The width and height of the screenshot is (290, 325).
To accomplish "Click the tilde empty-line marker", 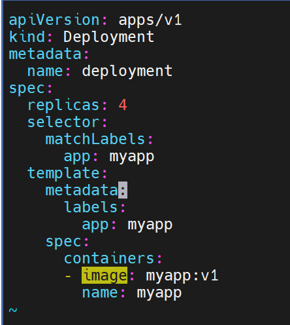I will click(x=13, y=310).
